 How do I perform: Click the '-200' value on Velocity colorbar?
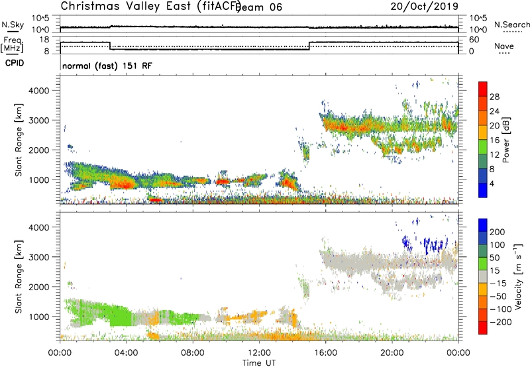(500, 322)
